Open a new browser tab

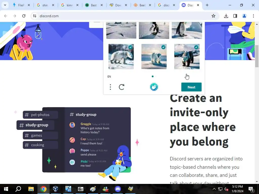tap(207, 5)
